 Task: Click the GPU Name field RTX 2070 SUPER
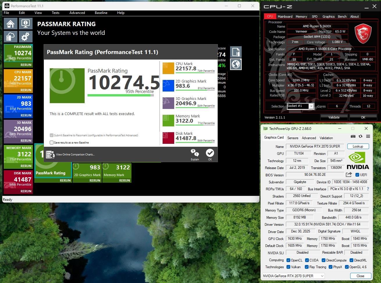point(315,146)
